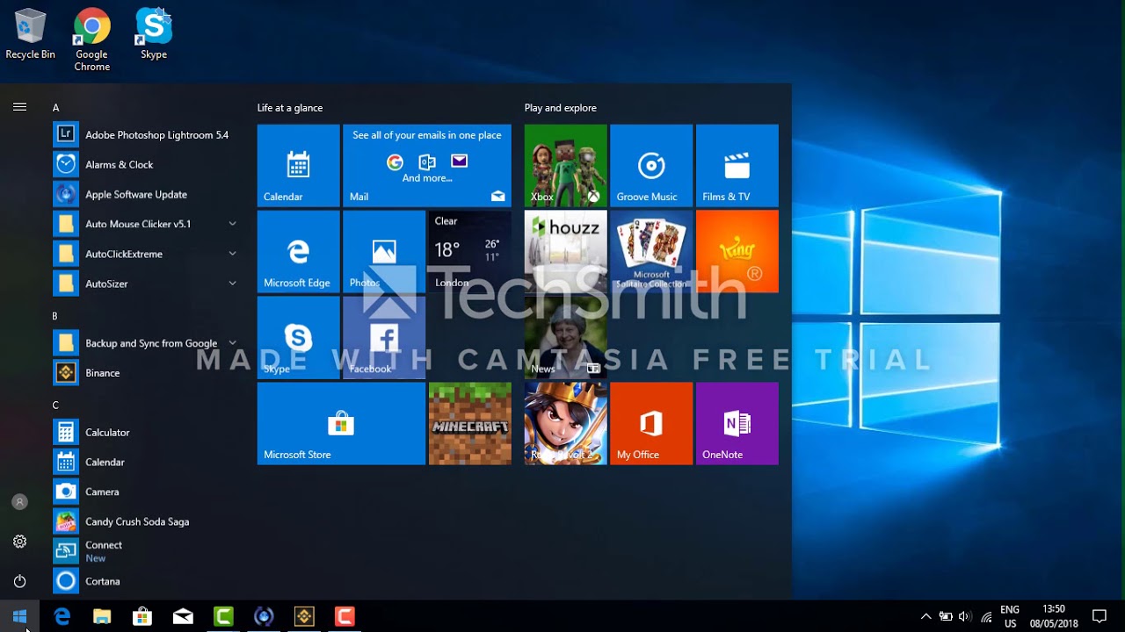1125x632 pixels.
Task: Open the volume control in the tray
Action: (x=965, y=616)
